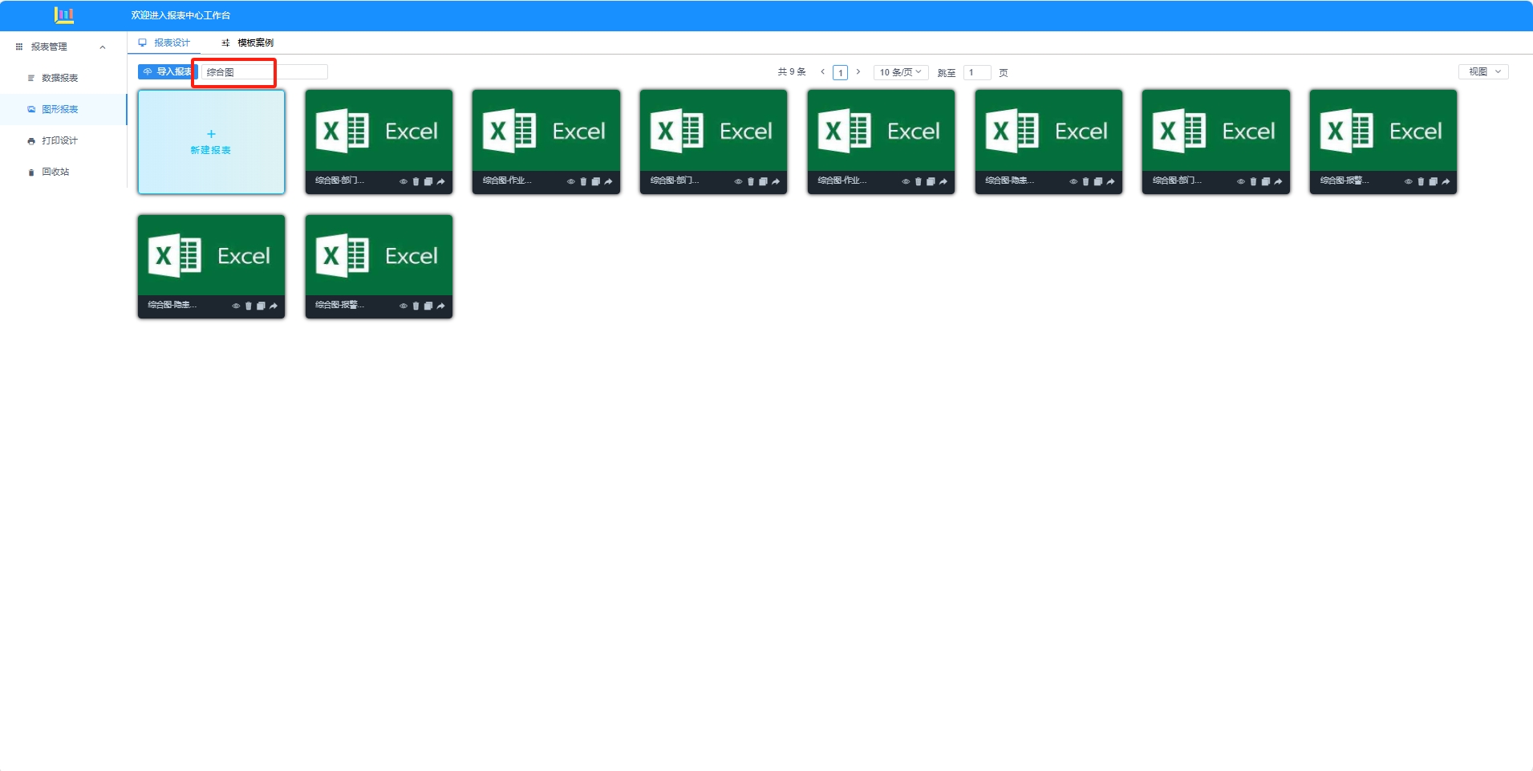The width and height of the screenshot is (1533, 771).
Task: Select page number 1 in pagination
Action: 841,72
